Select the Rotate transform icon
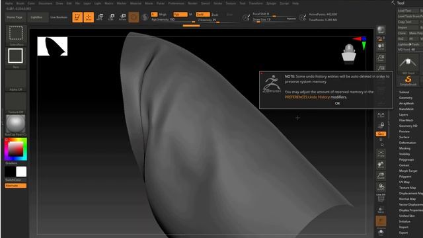Viewport: 423px width, 238px height. tap(122, 17)
